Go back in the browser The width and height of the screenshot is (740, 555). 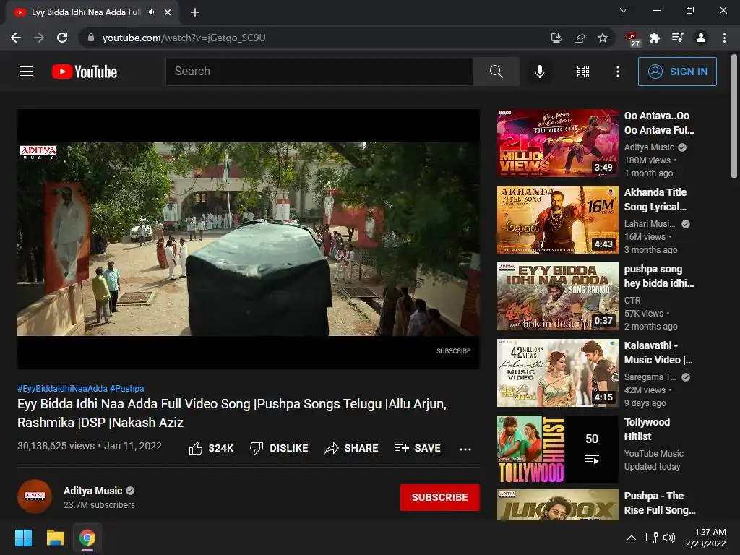point(16,38)
